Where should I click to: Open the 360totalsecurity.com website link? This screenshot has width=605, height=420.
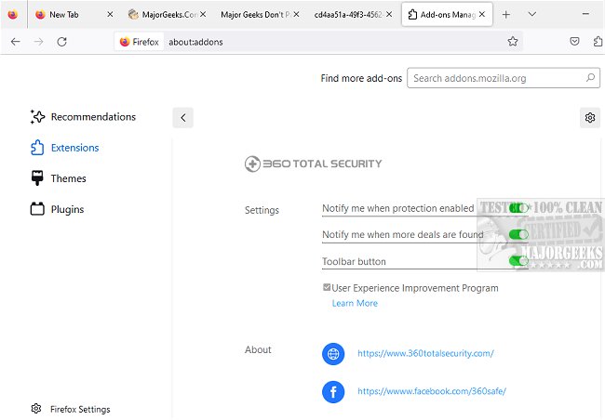pyautogui.click(x=425, y=353)
